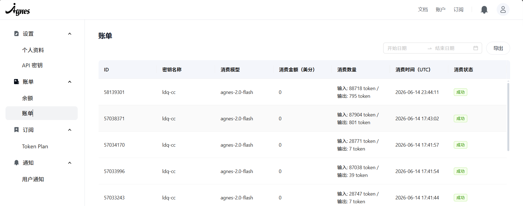
Task: Click timestamp 2026-06-14 17:41:54
Action: (417, 171)
